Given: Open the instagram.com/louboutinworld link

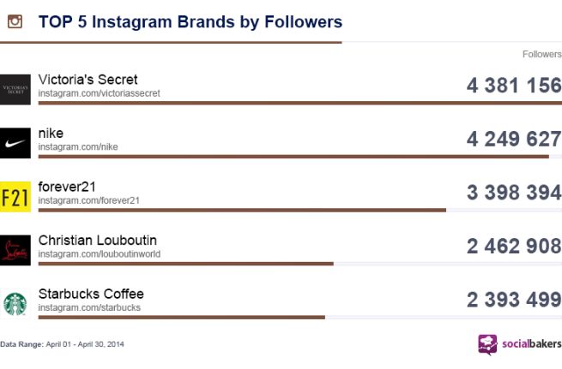Looking at the screenshot, I should pyautogui.click(x=99, y=254).
